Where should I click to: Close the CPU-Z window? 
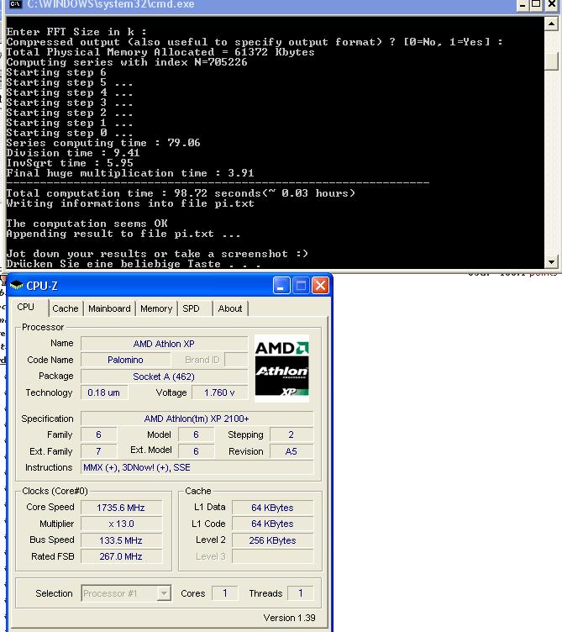coord(320,286)
